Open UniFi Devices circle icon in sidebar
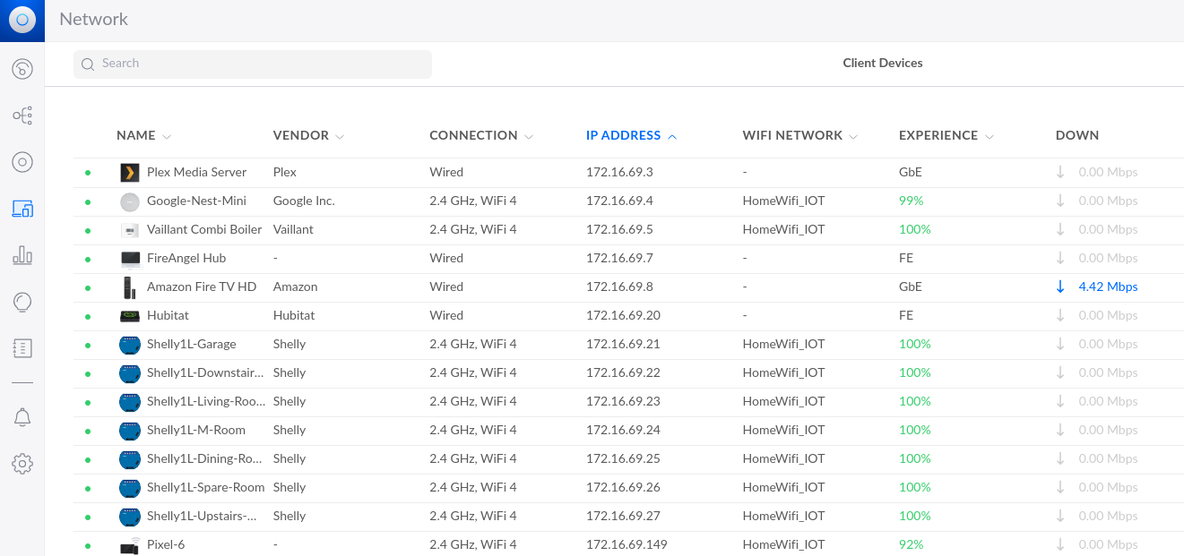This screenshot has height=556, width=1184. point(22,162)
